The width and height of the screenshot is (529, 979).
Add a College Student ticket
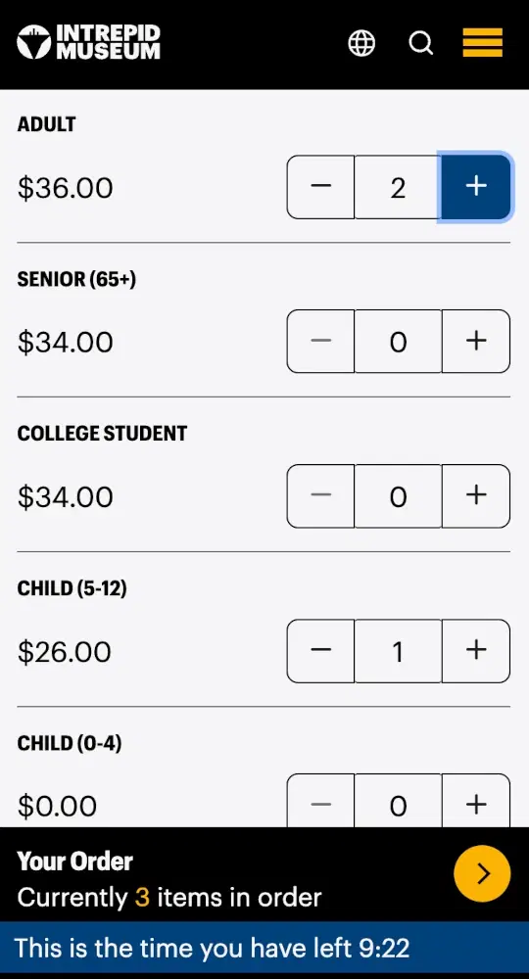476,495
